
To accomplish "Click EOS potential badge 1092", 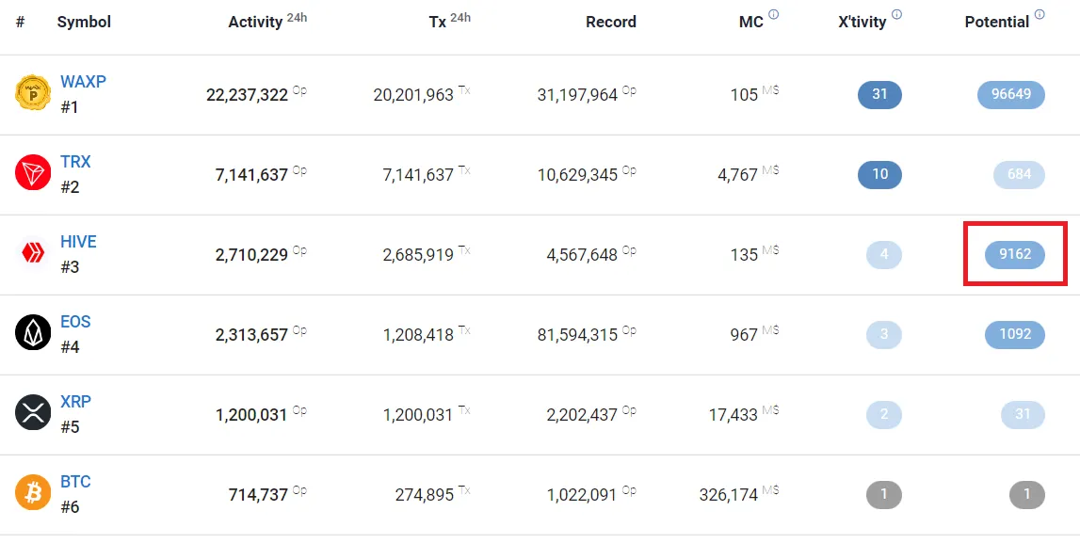I will [1015, 334].
